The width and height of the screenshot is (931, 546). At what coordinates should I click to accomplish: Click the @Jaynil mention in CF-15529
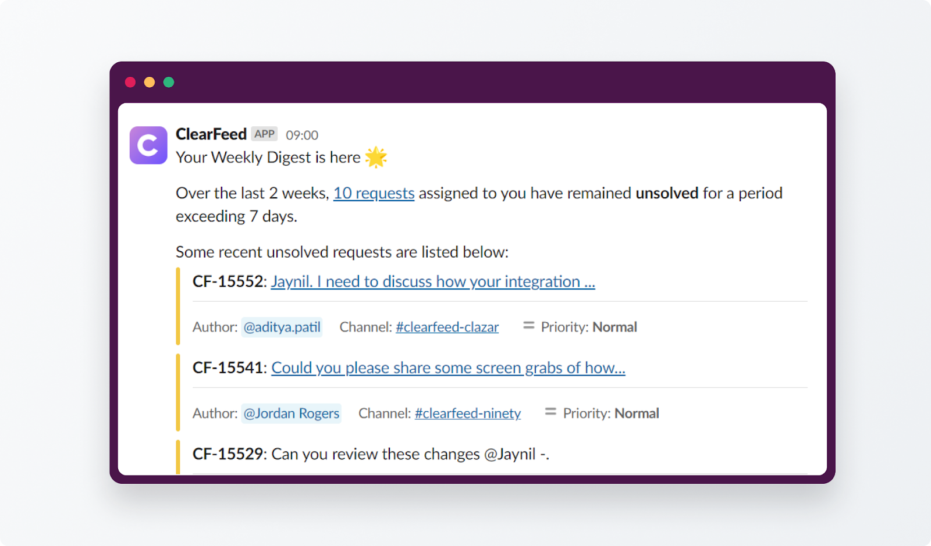click(510, 454)
